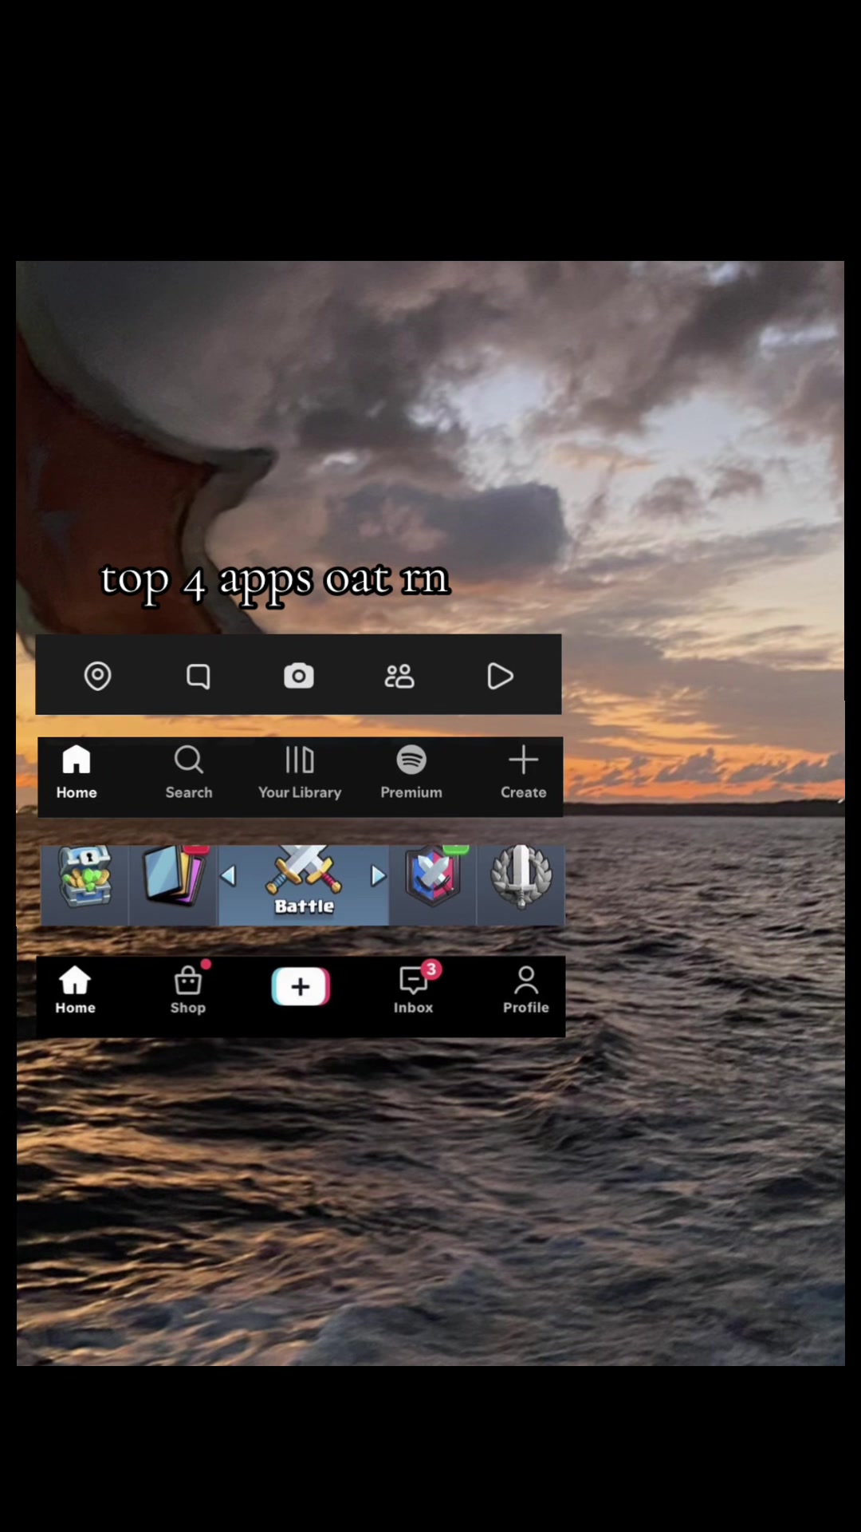Open the Spotify Premium tab
861x1532 pixels.
click(411, 772)
